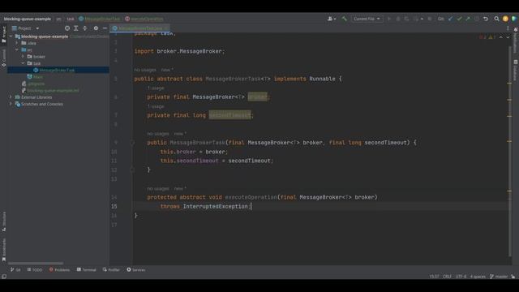Viewport: 519px width, 292px height.
Task: Open the Current File run configuration dropdown
Action: click(367, 19)
